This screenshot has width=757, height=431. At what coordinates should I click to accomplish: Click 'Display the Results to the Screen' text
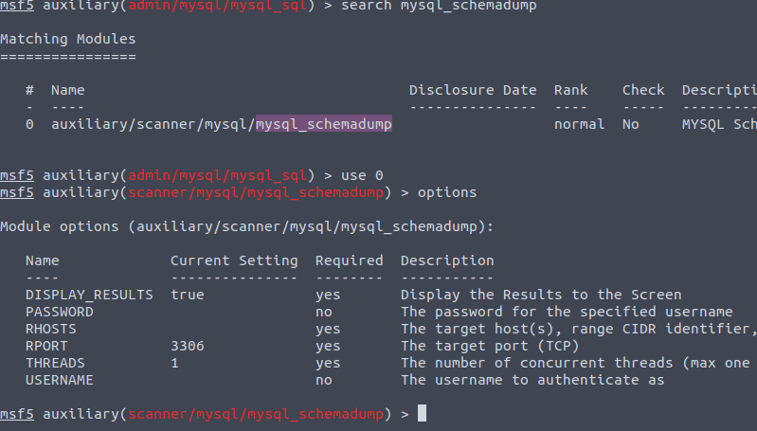[x=541, y=295]
